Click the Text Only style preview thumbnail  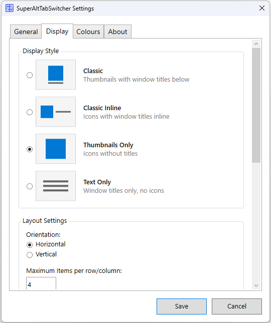pyautogui.click(x=56, y=186)
